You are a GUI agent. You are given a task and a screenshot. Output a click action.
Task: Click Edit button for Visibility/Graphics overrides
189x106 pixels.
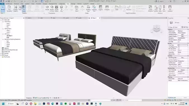point(183,35)
